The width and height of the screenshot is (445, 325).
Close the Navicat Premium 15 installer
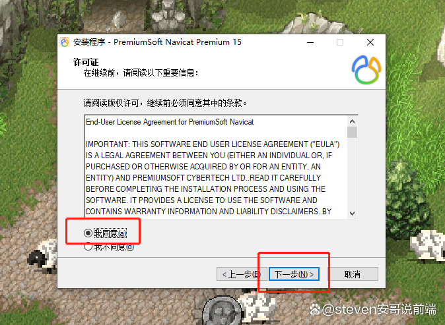pos(370,42)
